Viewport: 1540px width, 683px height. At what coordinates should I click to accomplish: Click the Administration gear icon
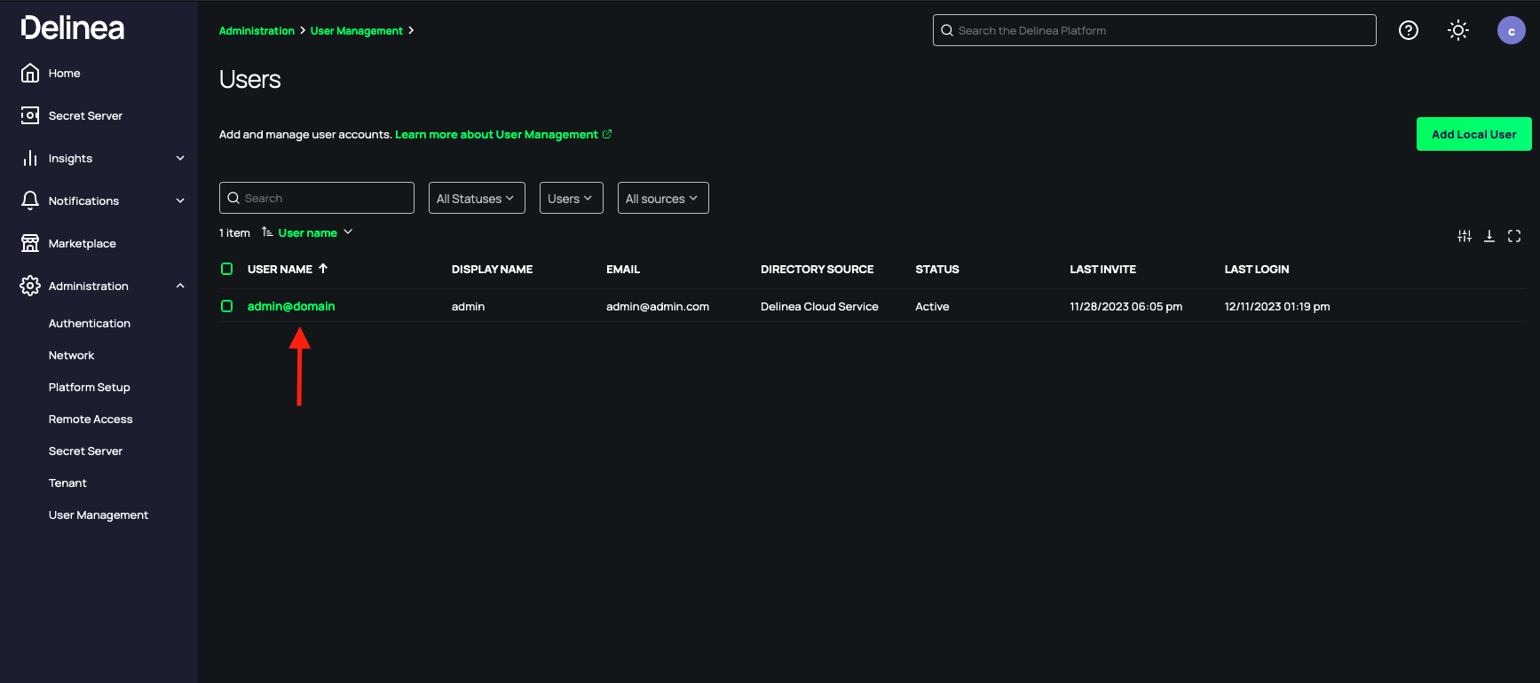[30, 286]
